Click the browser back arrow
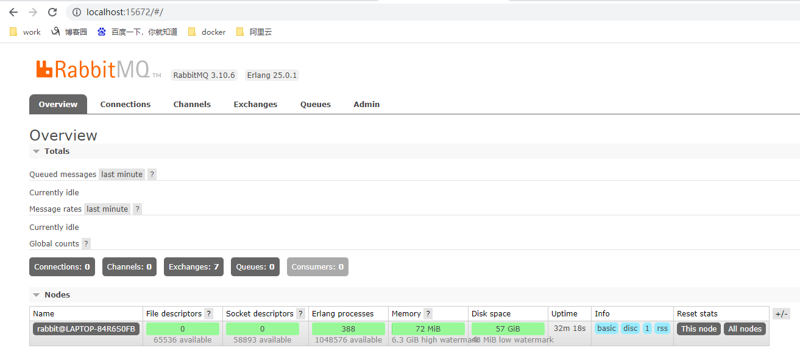Viewport: 800px width, 348px height. pyautogui.click(x=13, y=12)
